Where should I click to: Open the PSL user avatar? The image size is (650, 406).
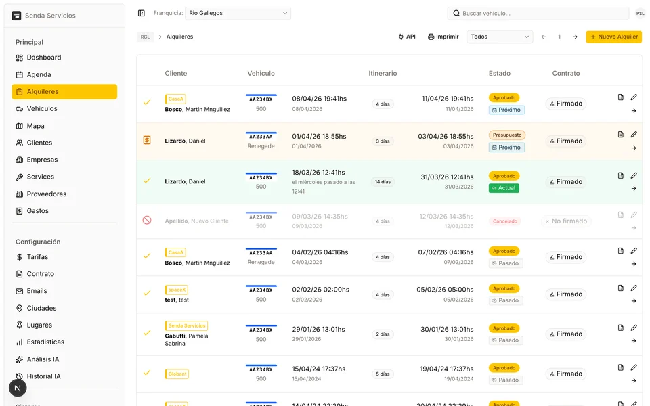tap(640, 13)
